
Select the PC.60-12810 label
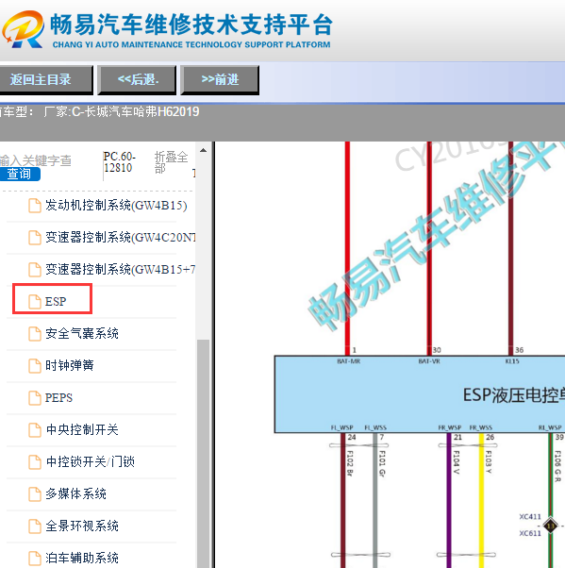119,162
